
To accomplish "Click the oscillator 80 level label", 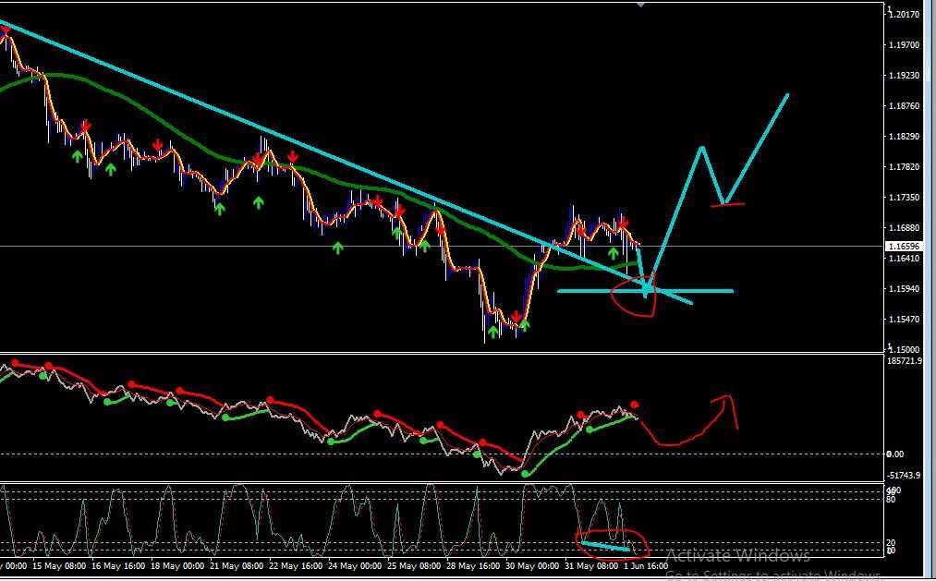I will (891, 500).
